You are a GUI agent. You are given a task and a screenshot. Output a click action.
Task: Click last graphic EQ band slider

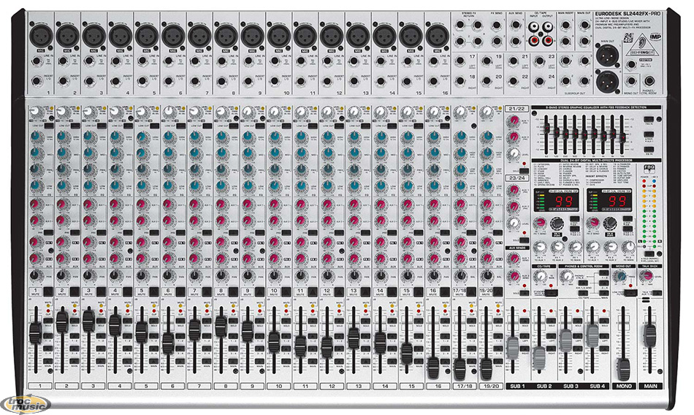(623, 138)
